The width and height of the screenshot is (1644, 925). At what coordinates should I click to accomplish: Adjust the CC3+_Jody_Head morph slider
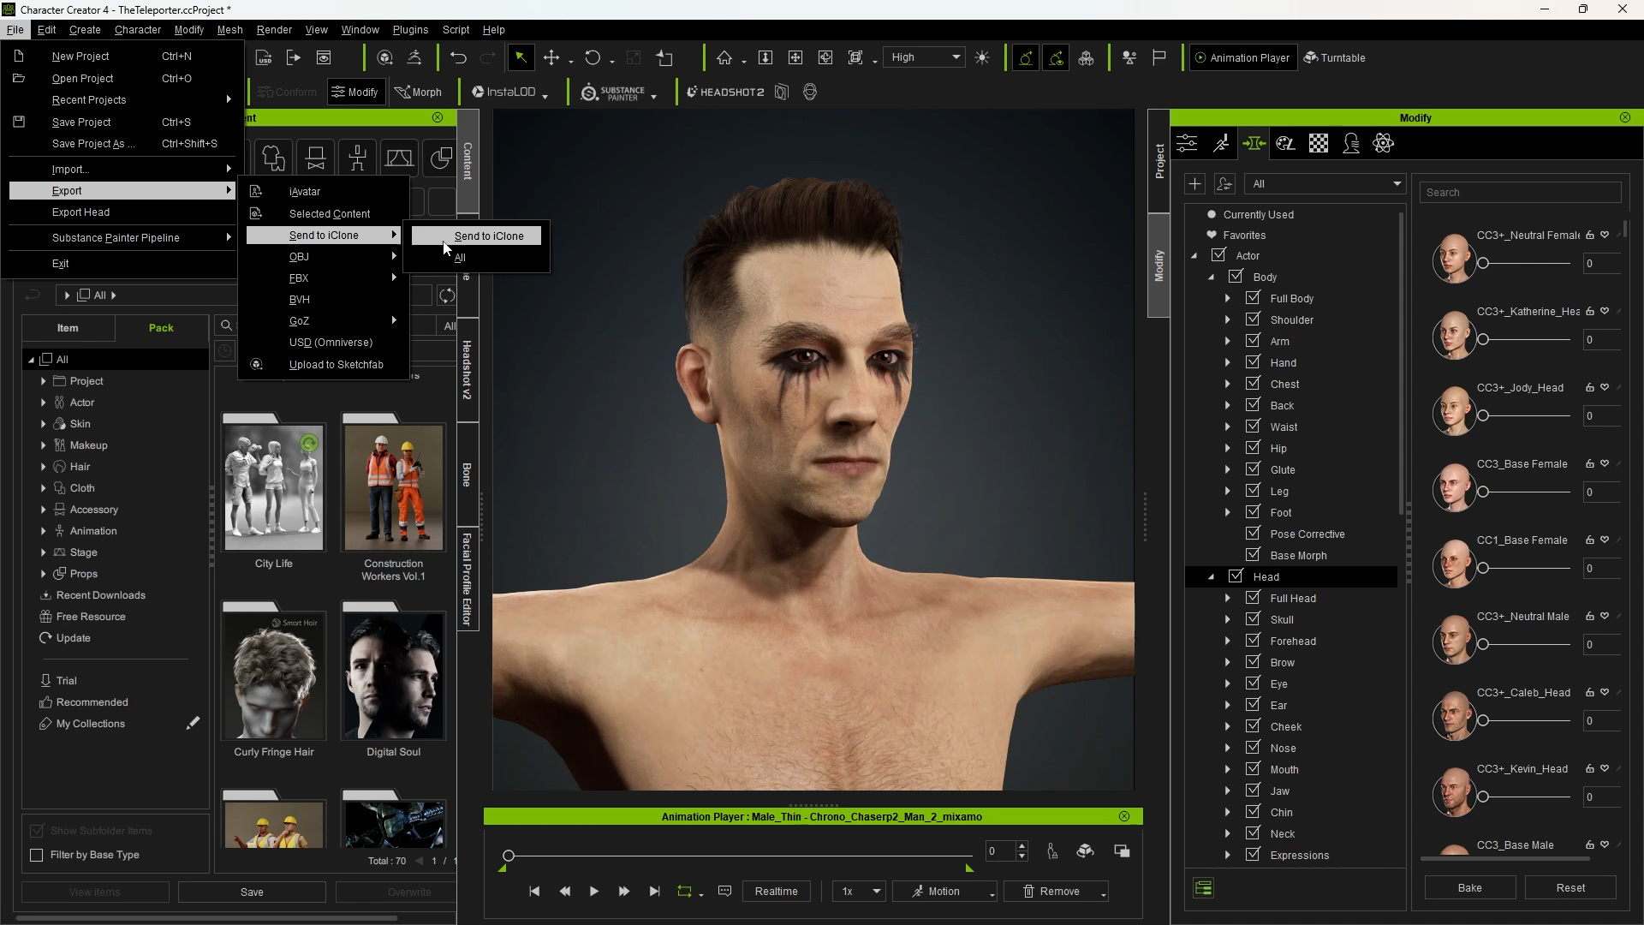pyautogui.click(x=1484, y=416)
